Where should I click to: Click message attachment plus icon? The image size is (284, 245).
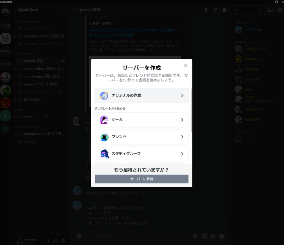pos(79,236)
